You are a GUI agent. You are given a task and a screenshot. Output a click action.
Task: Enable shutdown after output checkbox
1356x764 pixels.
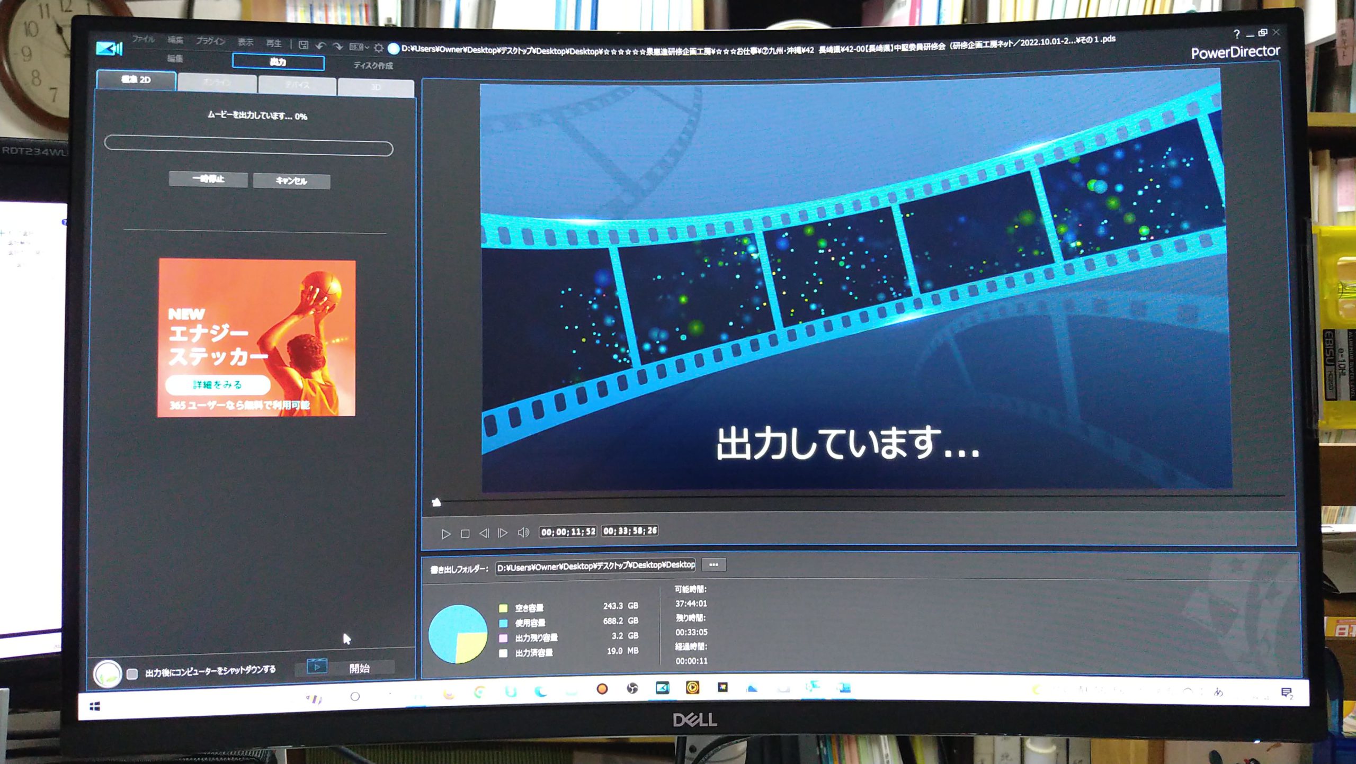[132, 673]
